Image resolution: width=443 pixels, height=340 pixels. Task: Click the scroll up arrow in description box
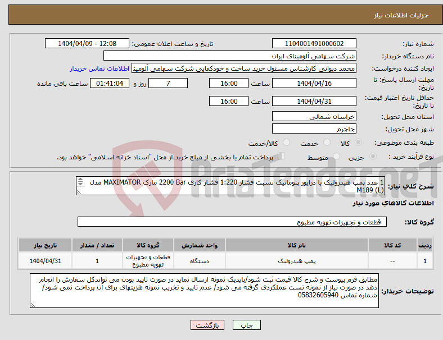(80, 180)
